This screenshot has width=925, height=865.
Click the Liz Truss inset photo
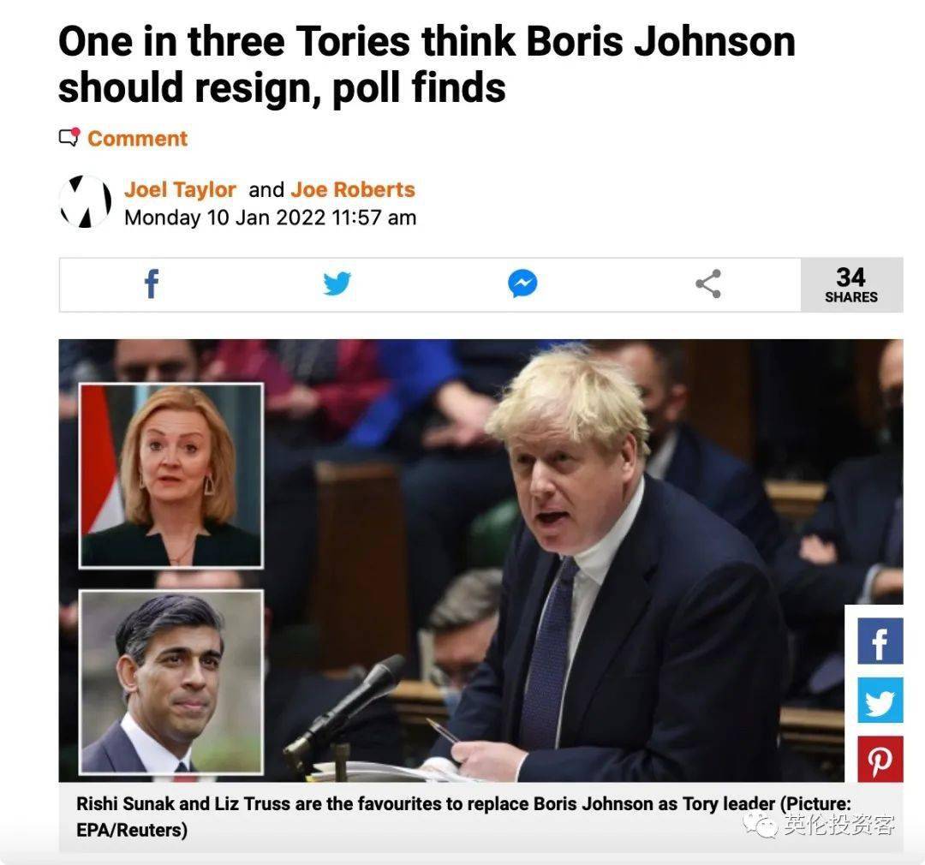tap(171, 475)
